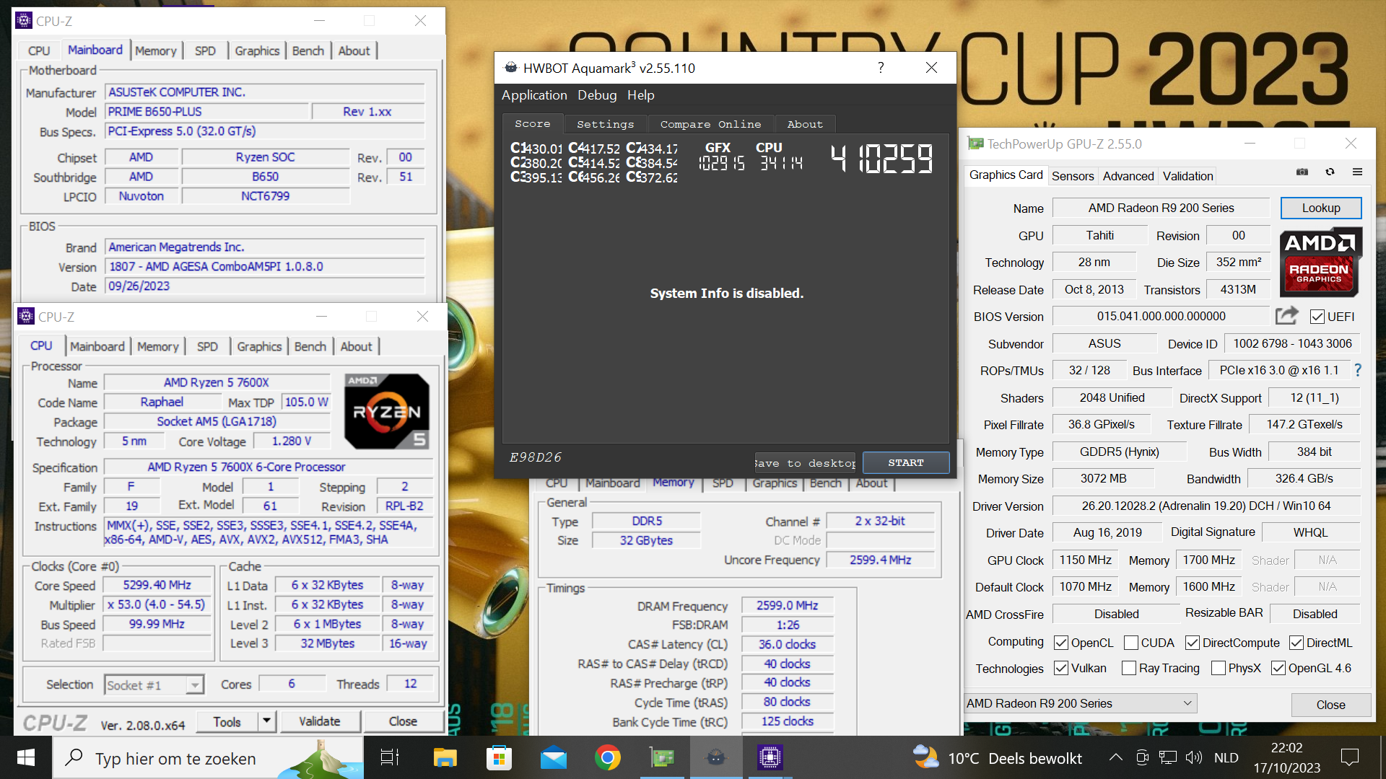The height and width of the screenshot is (779, 1386).
Task: Open File Explorer from the taskbar
Action: pyautogui.click(x=445, y=757)
